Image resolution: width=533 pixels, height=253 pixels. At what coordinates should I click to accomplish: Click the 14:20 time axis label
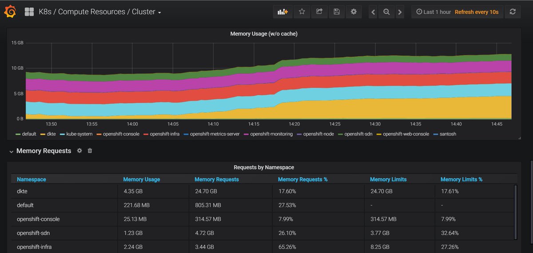click(294, 124)
